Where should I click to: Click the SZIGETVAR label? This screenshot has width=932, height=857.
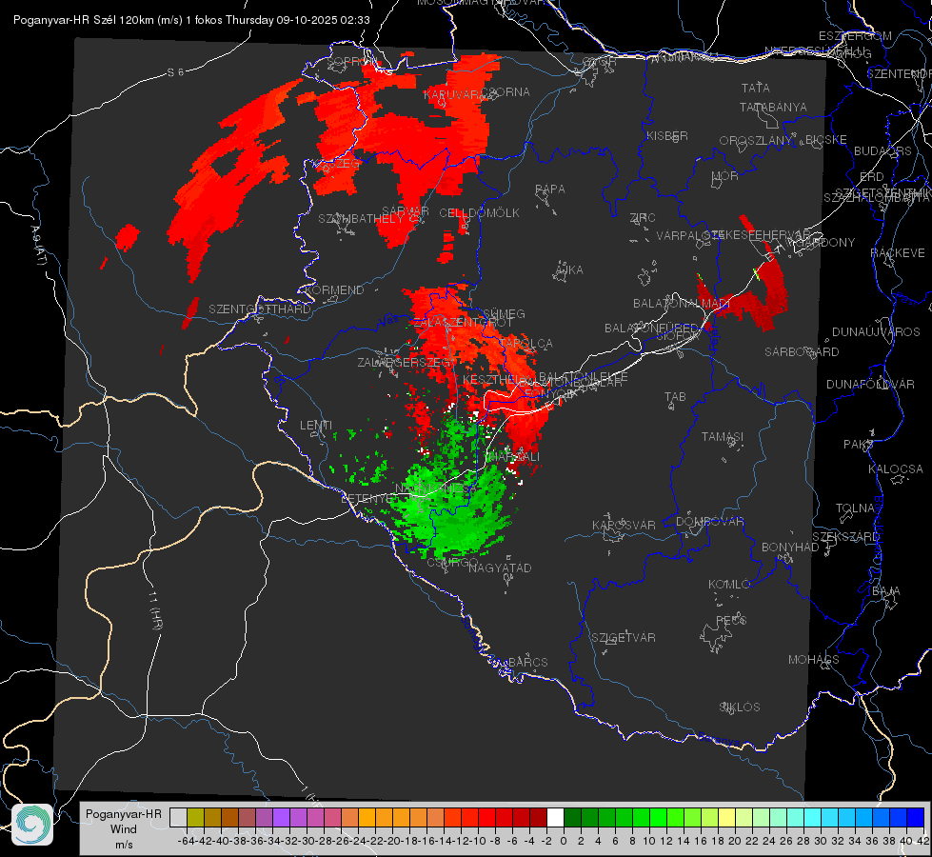pyautogui.click(x=623, y=638)
